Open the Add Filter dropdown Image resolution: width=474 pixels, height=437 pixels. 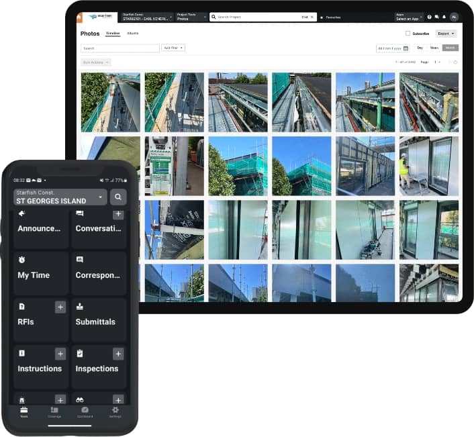[x=173, y=48]
